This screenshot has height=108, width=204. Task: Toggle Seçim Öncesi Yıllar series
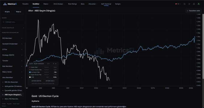tap(43, 75)
